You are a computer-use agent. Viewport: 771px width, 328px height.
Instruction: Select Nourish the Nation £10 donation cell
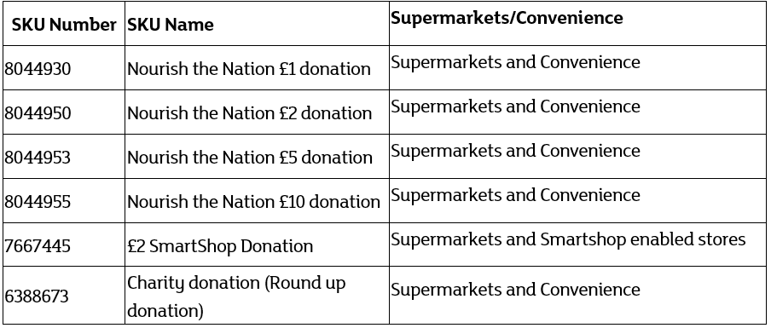click(x=258, y=200)
